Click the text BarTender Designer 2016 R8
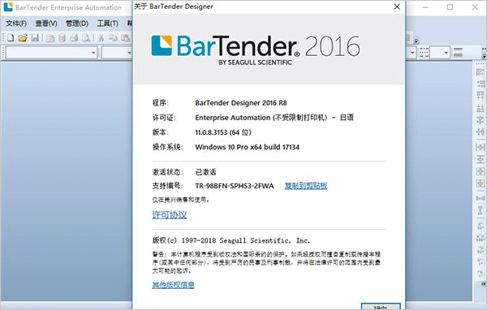This screenshot has width=487, height=310. (x=241, y=103)
